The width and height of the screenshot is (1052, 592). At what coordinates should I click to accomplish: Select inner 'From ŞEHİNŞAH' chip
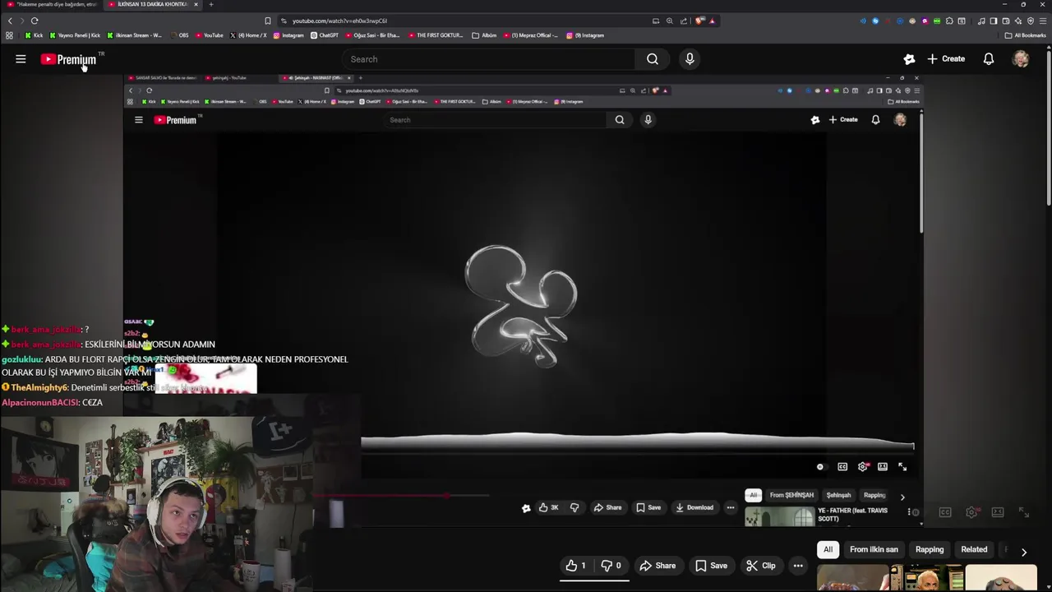[791, 495]
